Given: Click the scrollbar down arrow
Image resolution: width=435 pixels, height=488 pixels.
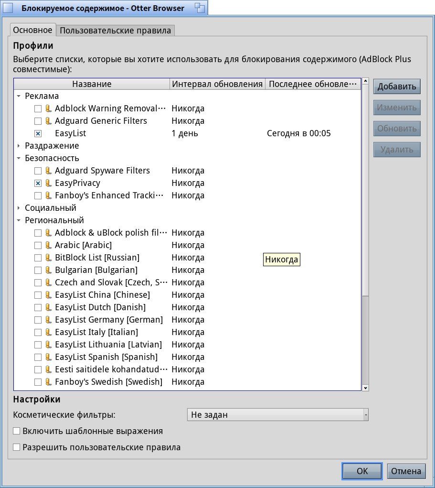Looking at the screenshot, I should [366, 388].
